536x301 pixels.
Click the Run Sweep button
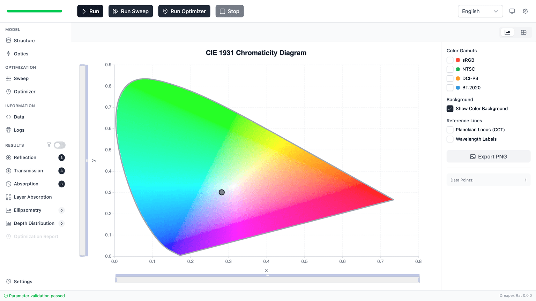[x=131, y=11]
